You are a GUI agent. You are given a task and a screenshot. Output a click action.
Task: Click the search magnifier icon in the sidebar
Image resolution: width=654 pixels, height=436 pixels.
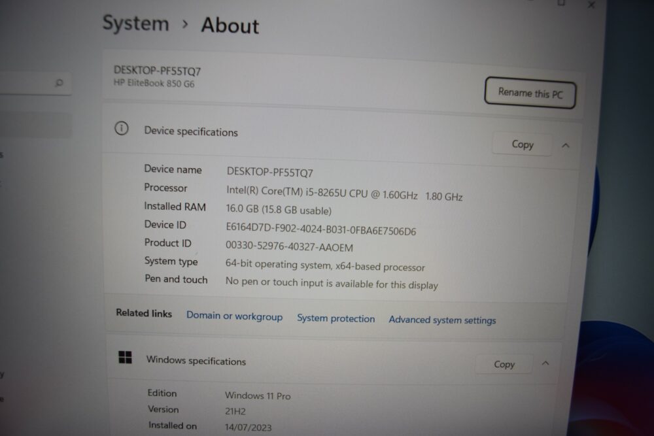coord(60,82)
